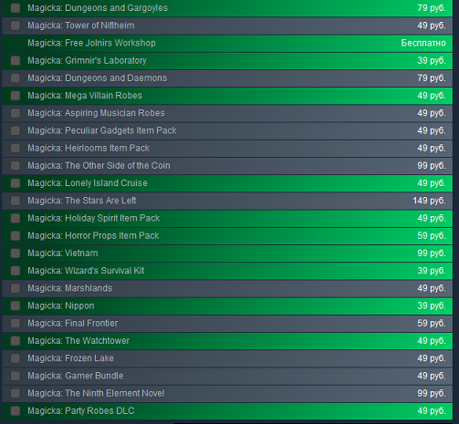Click the Бесплатно label for Jolnirs Workshop
The image size is (459, 424).
pyautogui.click(x=423, y=43)
